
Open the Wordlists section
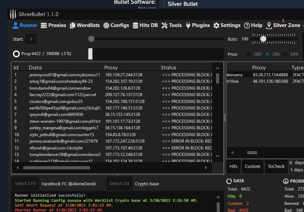point(85,25)
